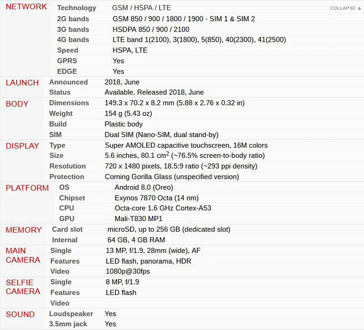Open the LAUNCH section heading
The width and height of the screenshot is (364, 330).
(22, 82)
